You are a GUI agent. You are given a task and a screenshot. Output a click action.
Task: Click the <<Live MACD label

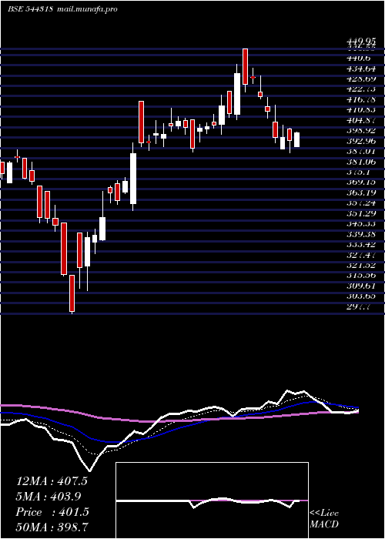point(324,519)
